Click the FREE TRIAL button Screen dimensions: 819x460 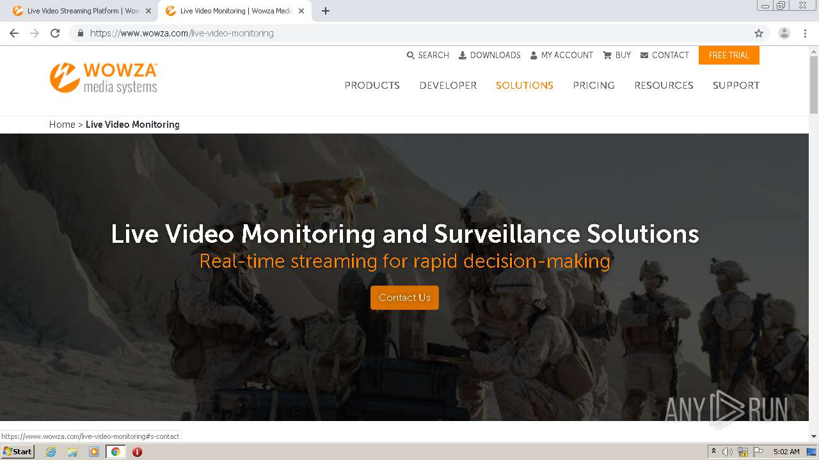tap(729, 56)
